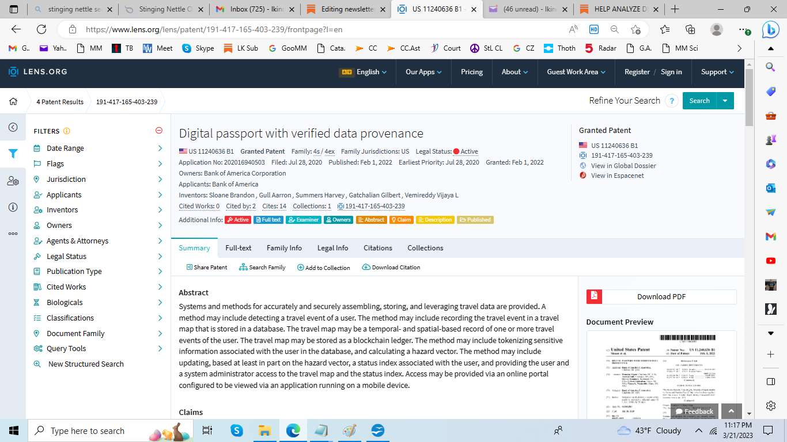
Task: Click the Feedback button
Action: pyautogui.click(x=695, y=411)
